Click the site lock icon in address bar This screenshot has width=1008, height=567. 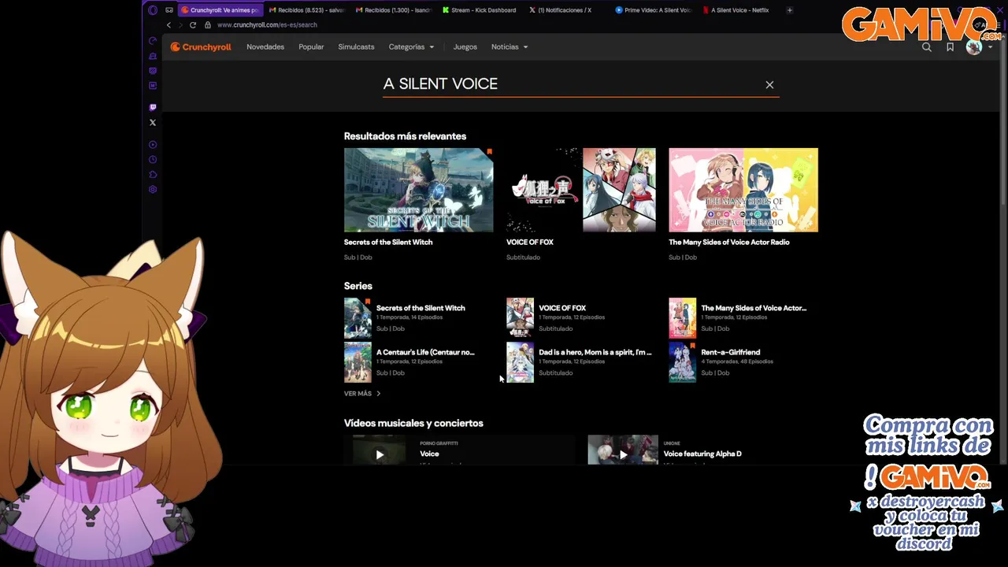208,25
